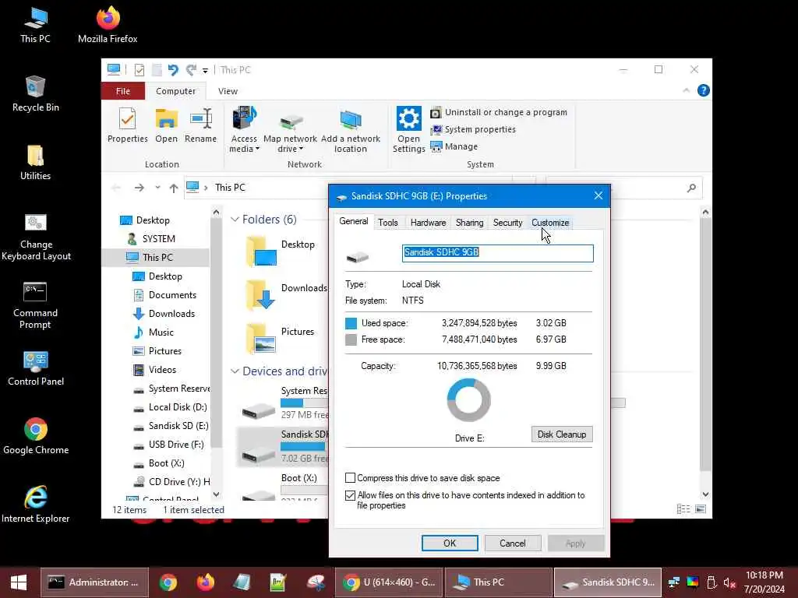Click the muted volume tray icon
The width and height of the screenshot is (798, 598).
click(729, 582)
